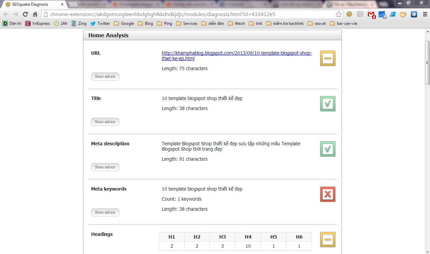Open the Twitter bookmark

pyautogui.click(x=100, y=23)
